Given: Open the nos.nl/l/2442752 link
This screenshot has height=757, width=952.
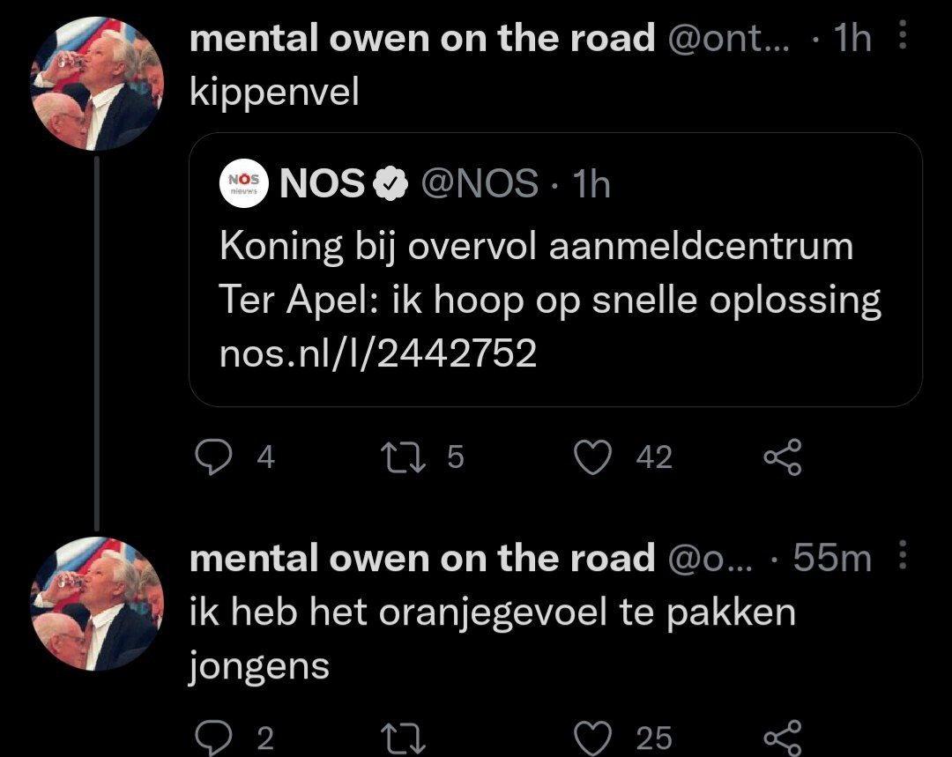Looking at the screenshot, I should pyautogui.click(x=378, y=353).
